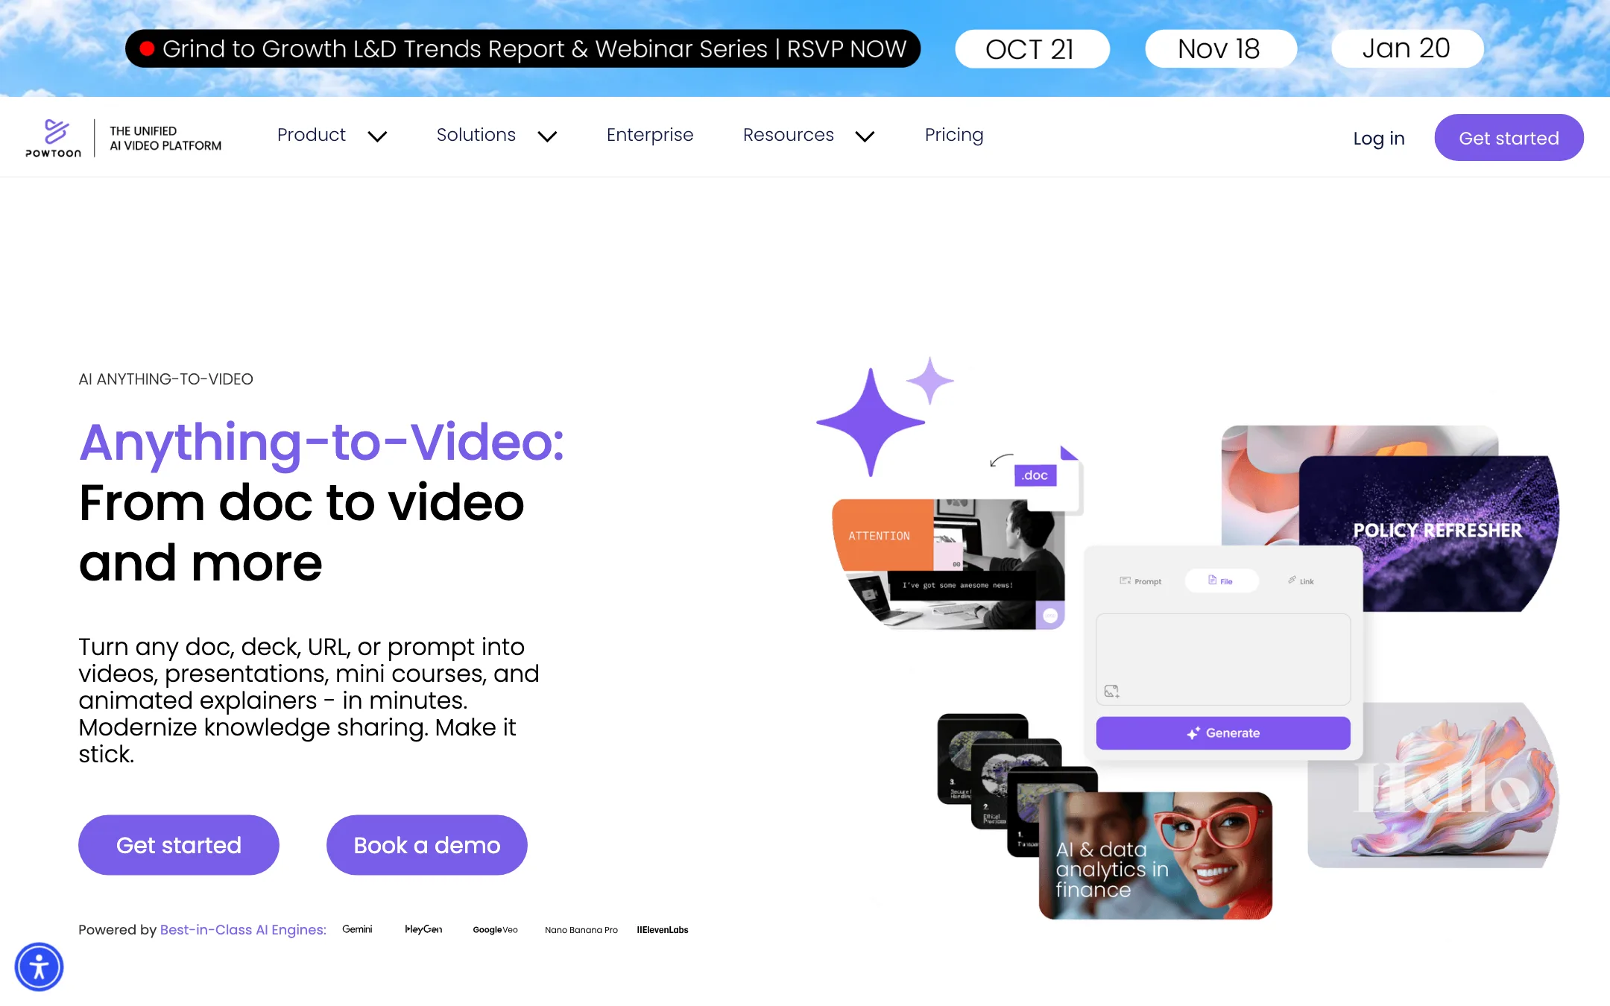This screenshot has height=1006, width=1610.
Task: Click the Nano Banana Pro logo
Action: (x=581, y=930)
